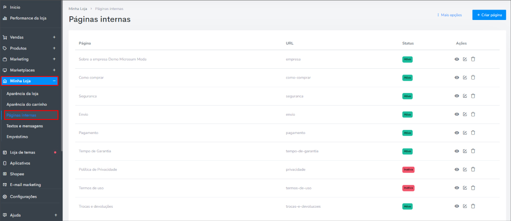View the Envio page via eye icon
The height and width of the screenshot is (221, 511).
457,114
